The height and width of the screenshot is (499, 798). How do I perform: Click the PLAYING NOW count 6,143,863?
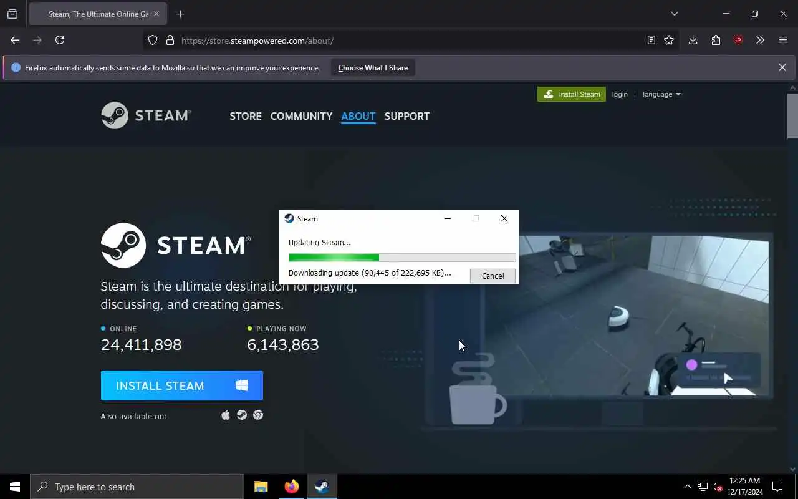283,344
